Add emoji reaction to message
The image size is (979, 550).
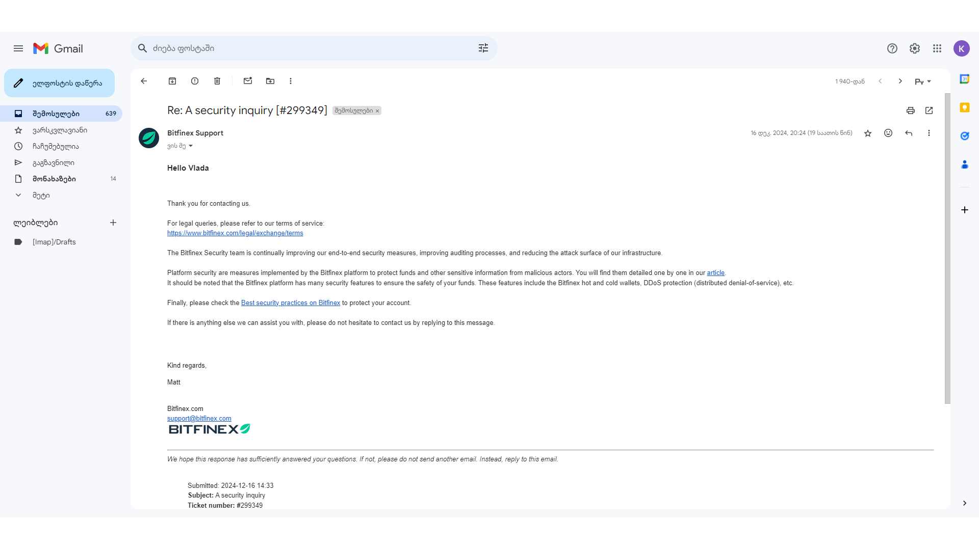click(x=888, y=133)
